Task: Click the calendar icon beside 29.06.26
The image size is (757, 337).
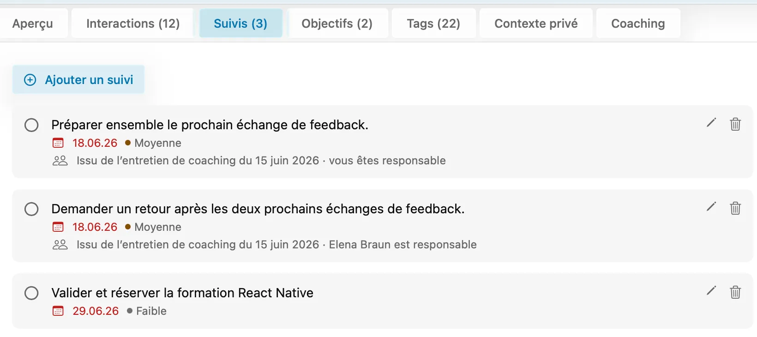Action: [58, 311]
